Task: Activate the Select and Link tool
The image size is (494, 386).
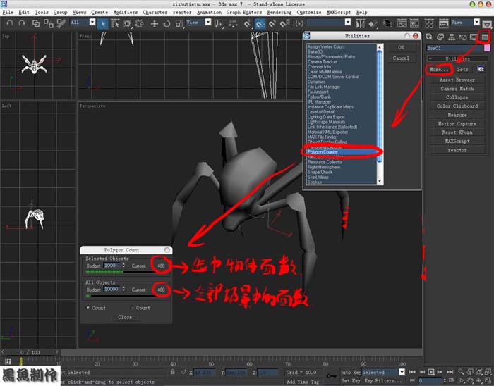Action: (x=36, y=23)
